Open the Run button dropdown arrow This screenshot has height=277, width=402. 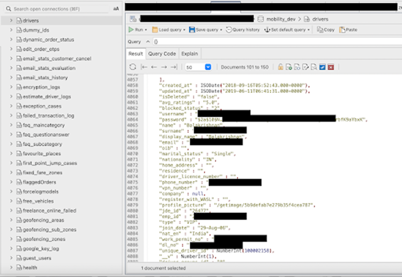[x=146, y=30]
